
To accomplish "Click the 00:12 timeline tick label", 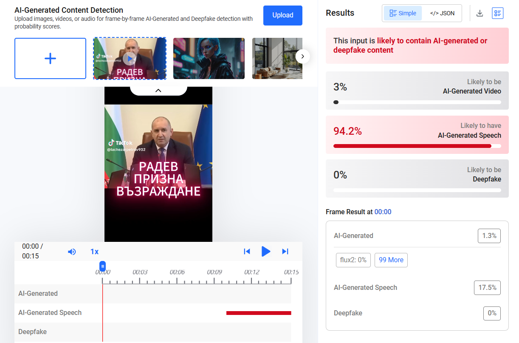I will point(251,272).
